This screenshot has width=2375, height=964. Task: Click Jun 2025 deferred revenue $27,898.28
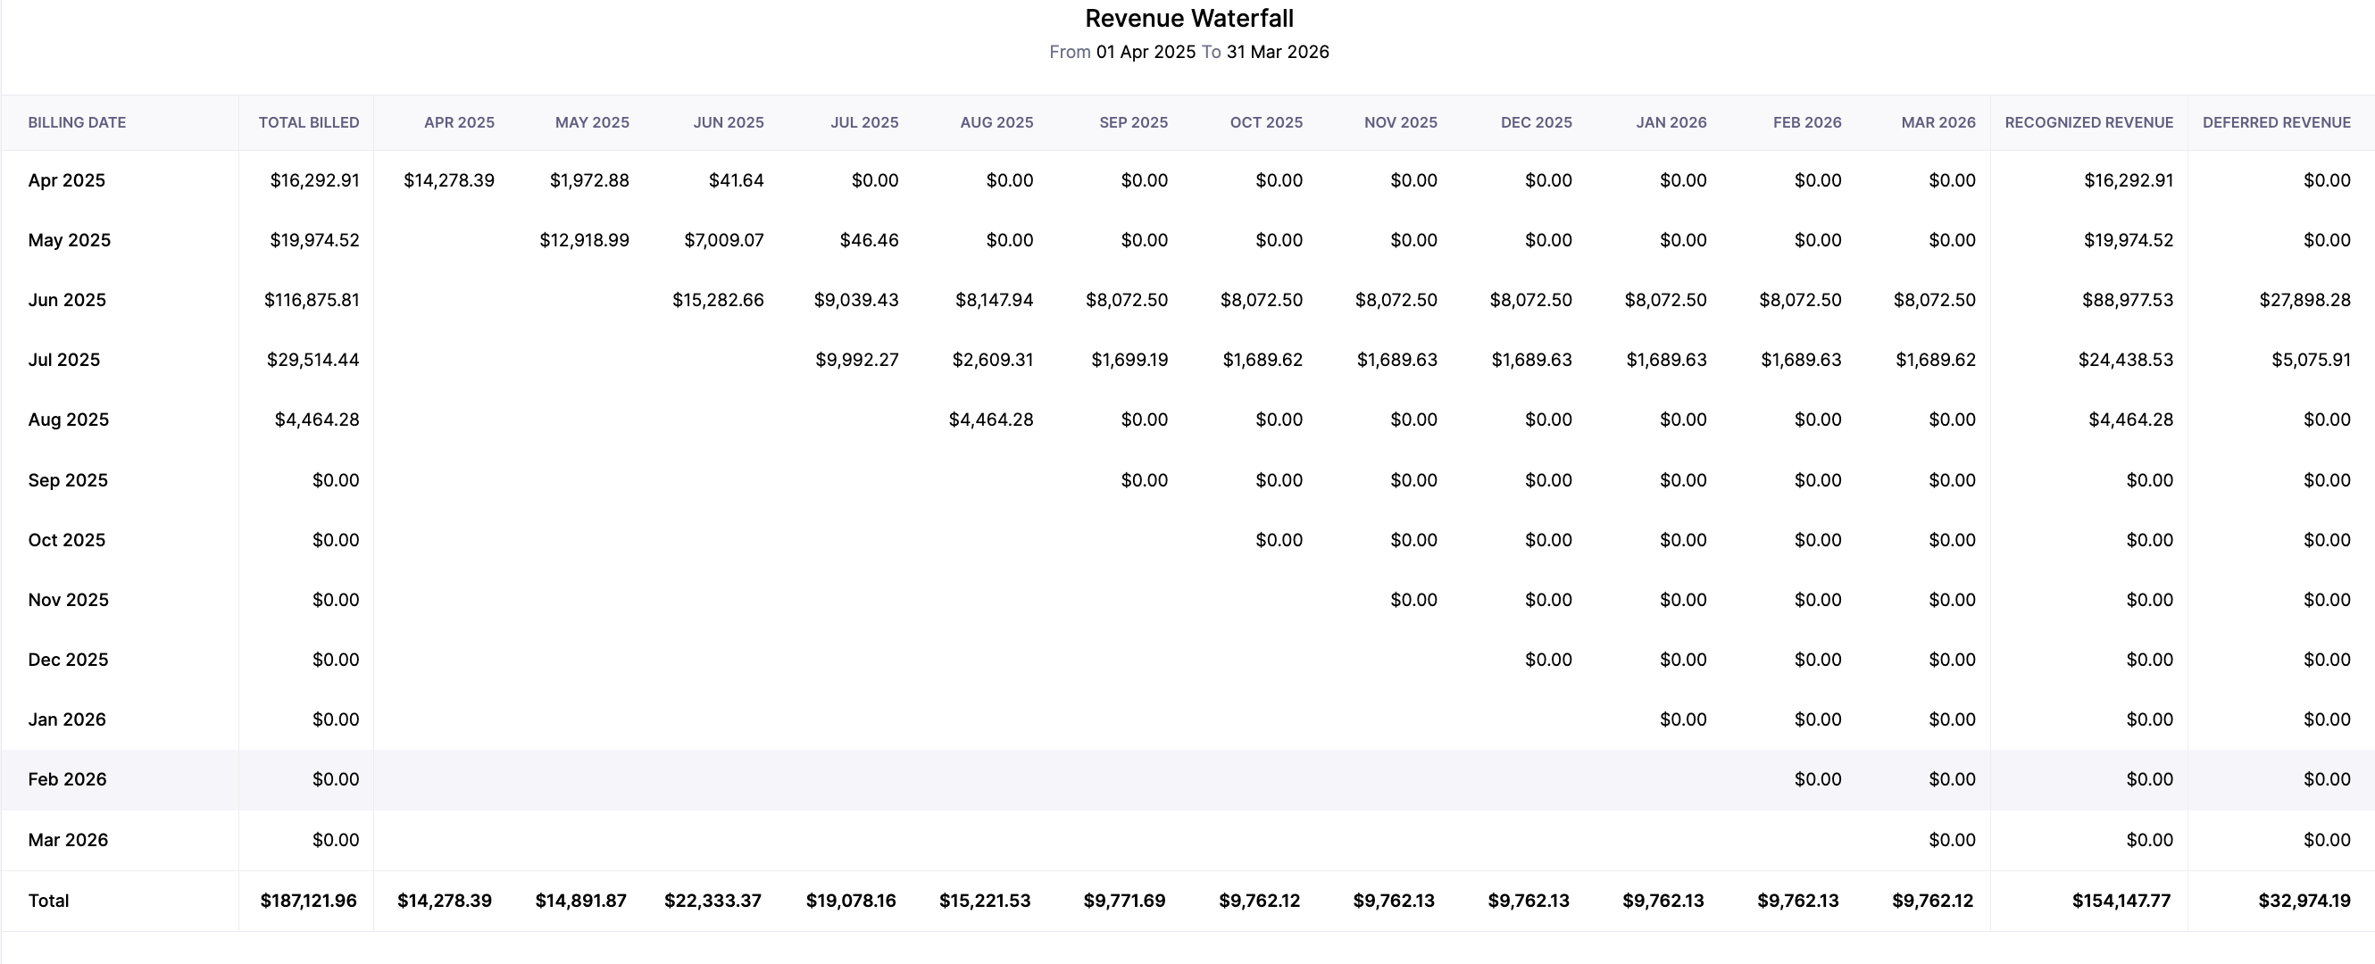[x=2304, y=301]
